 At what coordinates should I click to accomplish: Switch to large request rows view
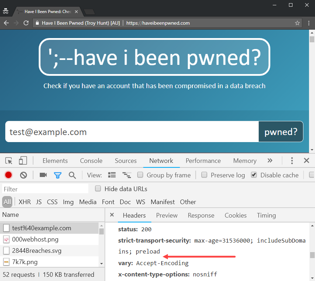112,175
